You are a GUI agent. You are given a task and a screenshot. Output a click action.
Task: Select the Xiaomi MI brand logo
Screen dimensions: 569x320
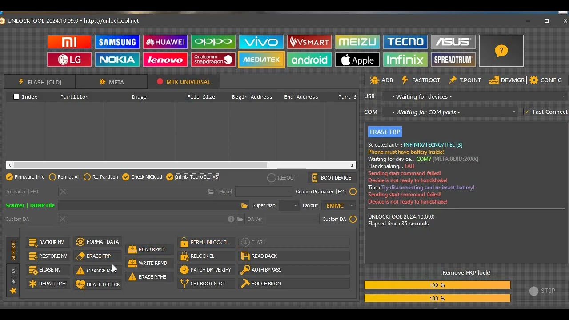(x=69, y=42)
